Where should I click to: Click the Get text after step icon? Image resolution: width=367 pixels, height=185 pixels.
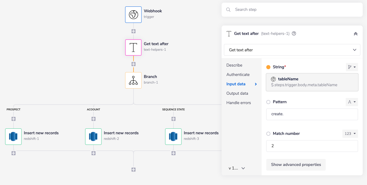click(133, 47)
